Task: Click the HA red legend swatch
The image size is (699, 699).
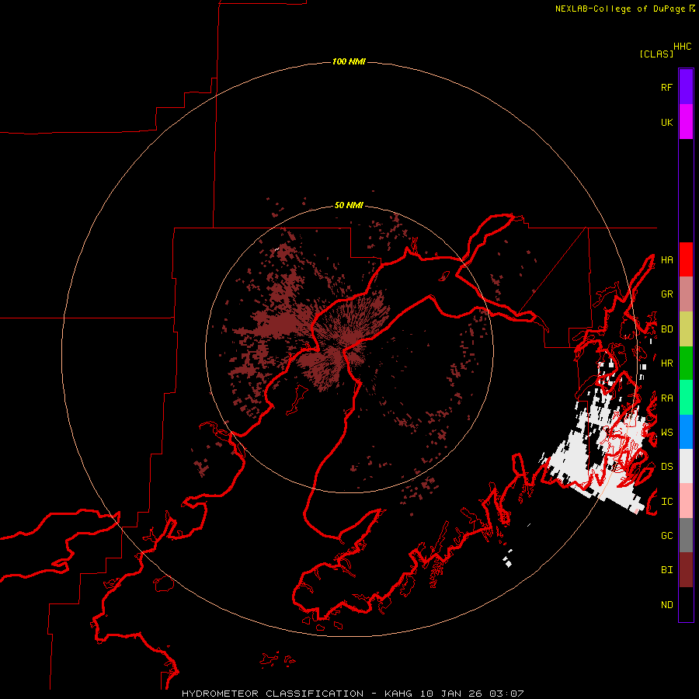Action: [x=686, y=259]
